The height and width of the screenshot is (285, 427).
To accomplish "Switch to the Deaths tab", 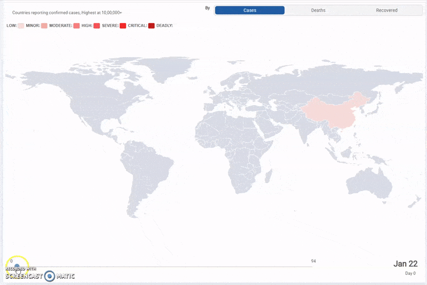I will tap(318, 10).
